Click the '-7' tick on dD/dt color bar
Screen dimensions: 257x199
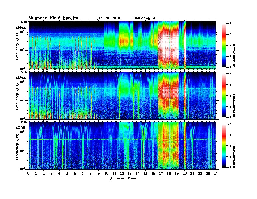tap(230, 96)
